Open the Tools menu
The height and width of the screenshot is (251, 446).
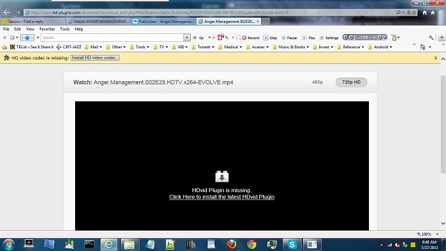(65, 29)
